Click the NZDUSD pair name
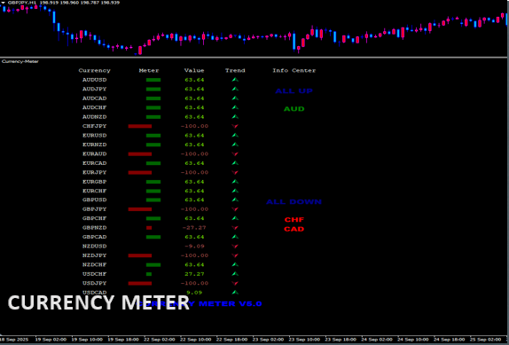This screenshot has width=509, height=345. (95, 247)
